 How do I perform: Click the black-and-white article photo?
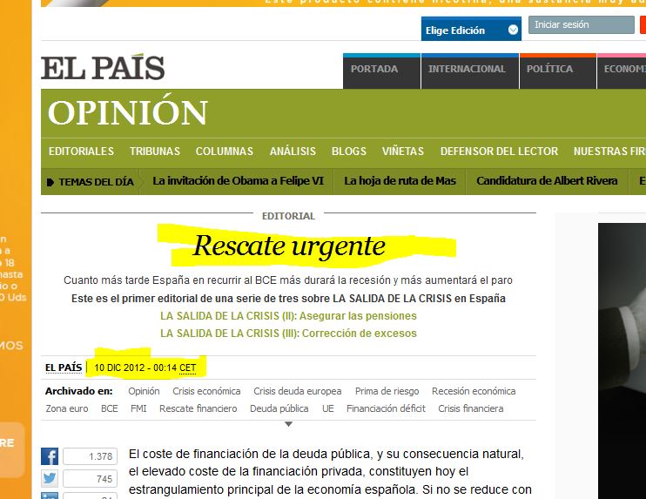click(x=622, y=361)
